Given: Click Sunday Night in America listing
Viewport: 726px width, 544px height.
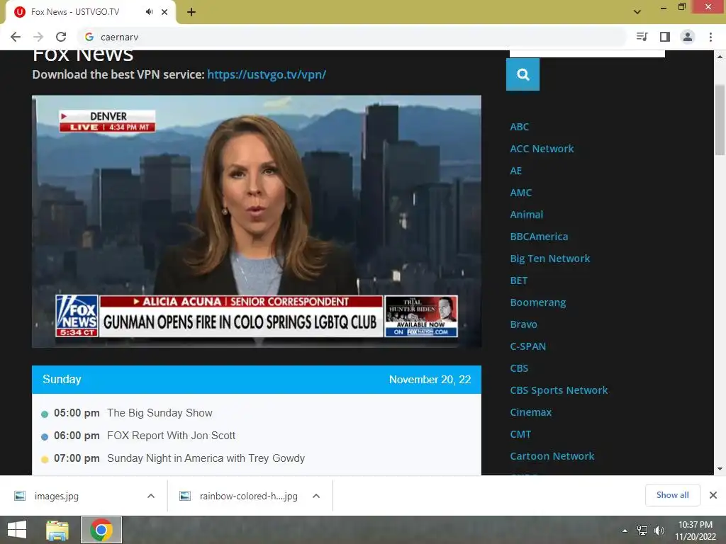Looking at the screenshot, I should coord(206,458).
